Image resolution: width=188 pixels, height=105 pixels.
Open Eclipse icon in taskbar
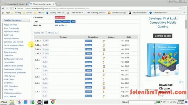point(39,102)
